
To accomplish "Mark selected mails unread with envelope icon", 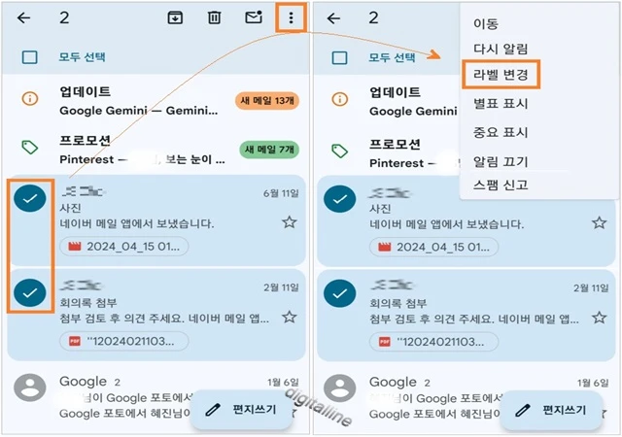I will (x=254, y=17).
